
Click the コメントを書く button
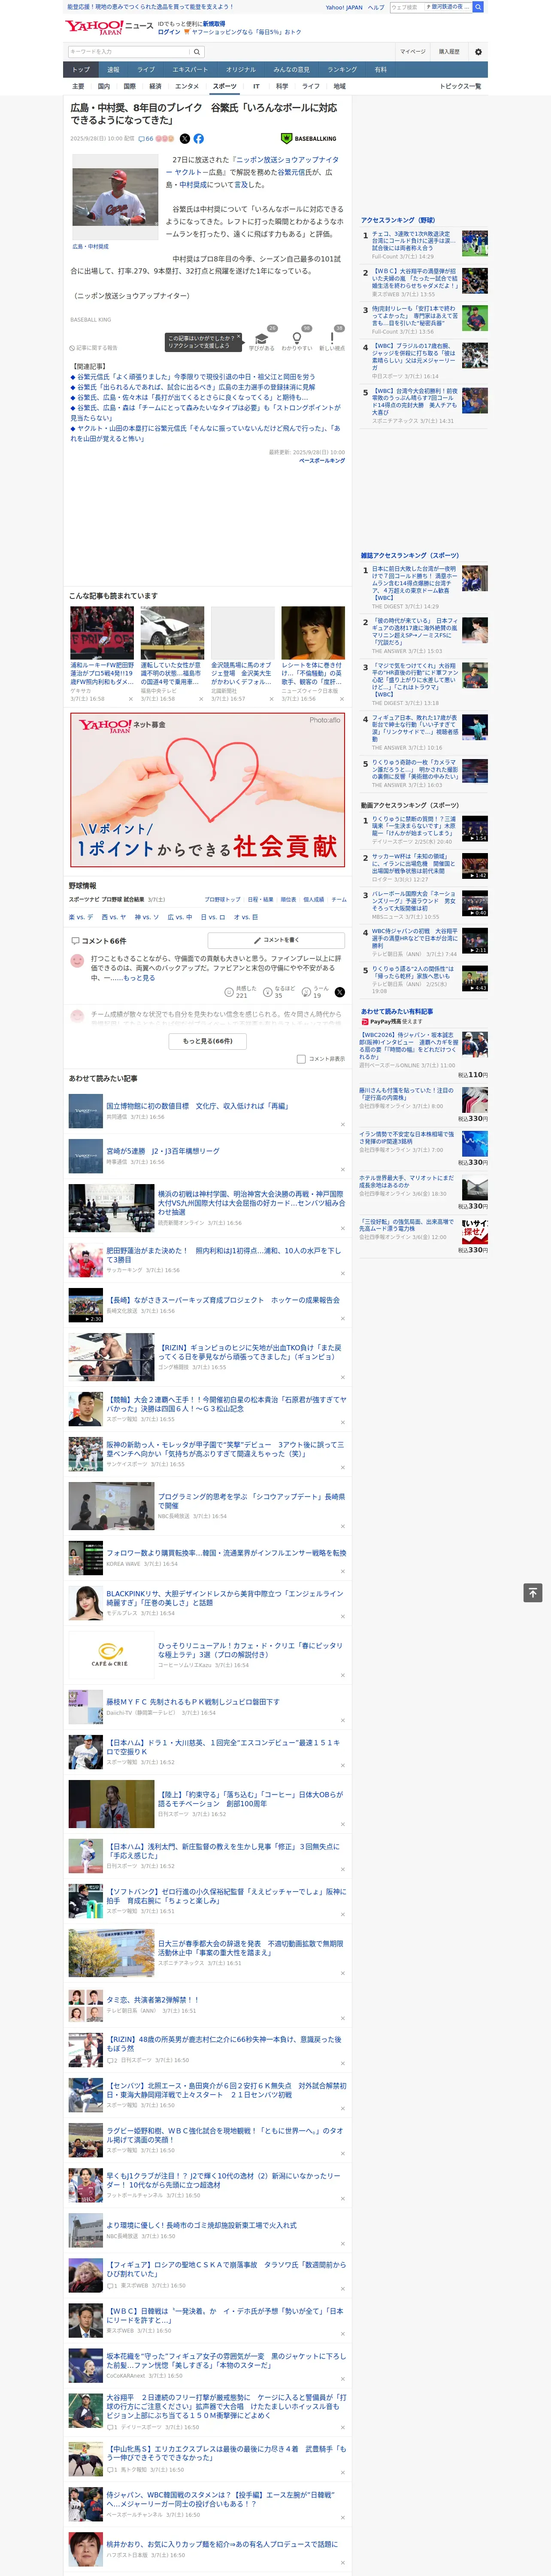coord(276,940)
